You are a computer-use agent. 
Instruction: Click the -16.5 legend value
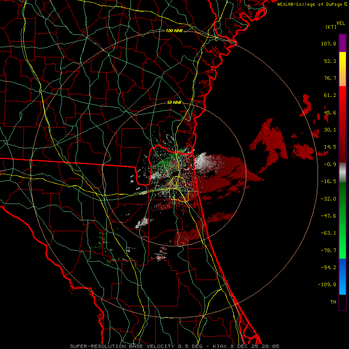[328, 181]
